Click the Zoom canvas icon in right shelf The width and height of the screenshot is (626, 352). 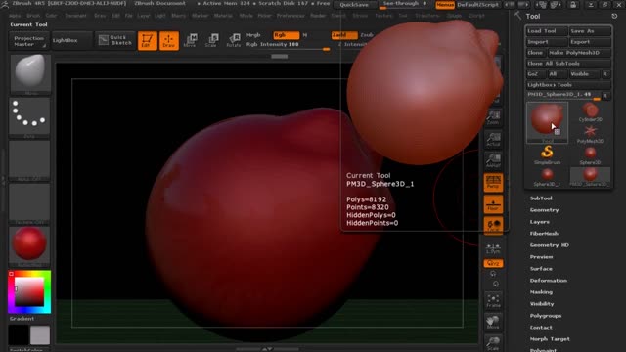tap(493, 117)
